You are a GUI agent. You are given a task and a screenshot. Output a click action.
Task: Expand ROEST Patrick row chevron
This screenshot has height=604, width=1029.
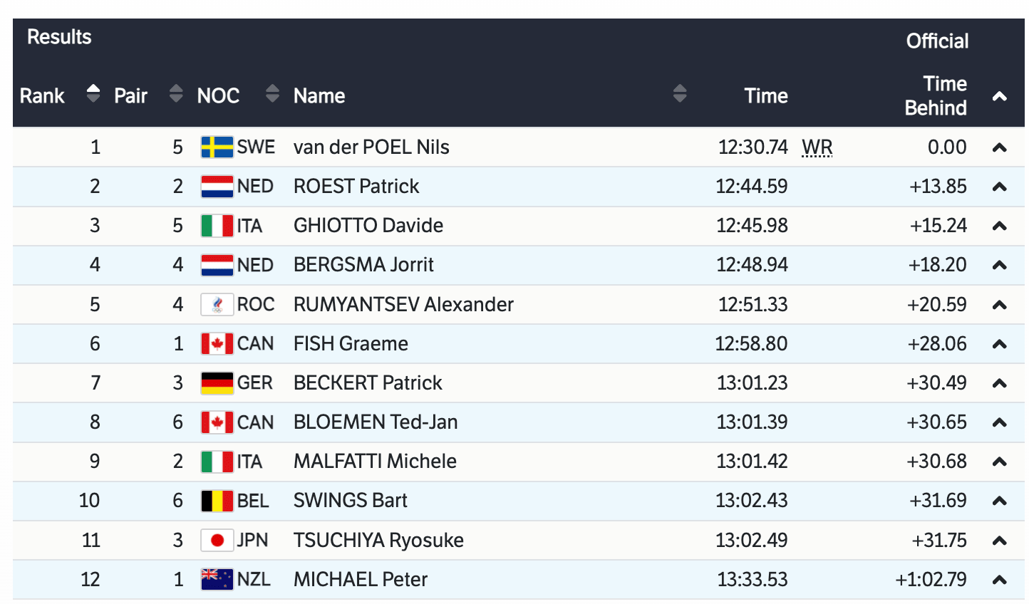click(x=999, y=187)
